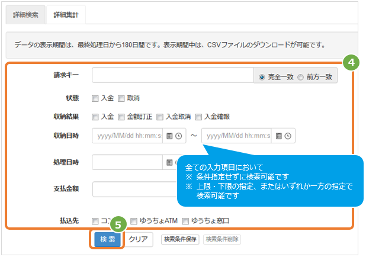
Task: Click the 180日間 display period notice
Action: click(x=182, y=45)
